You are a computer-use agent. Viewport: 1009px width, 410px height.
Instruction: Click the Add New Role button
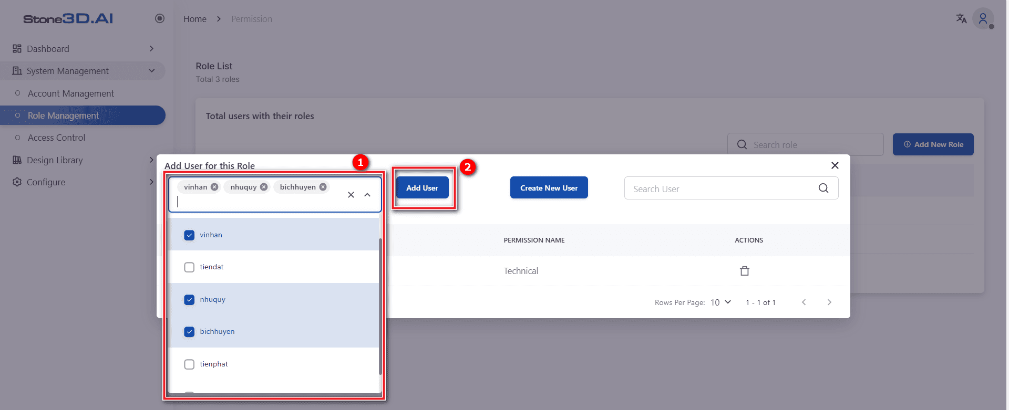click(933, 144)
